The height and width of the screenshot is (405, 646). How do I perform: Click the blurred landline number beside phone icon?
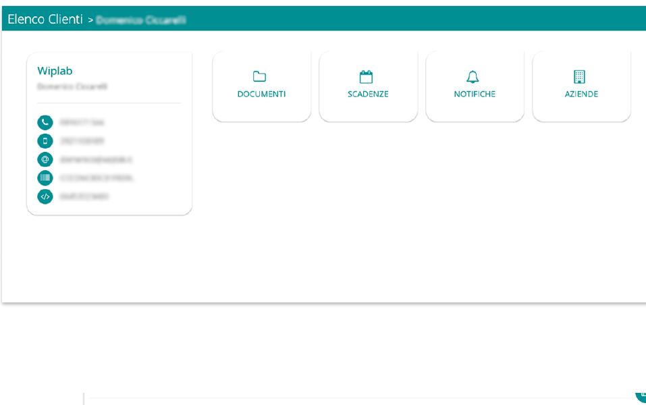click(82, 122)
